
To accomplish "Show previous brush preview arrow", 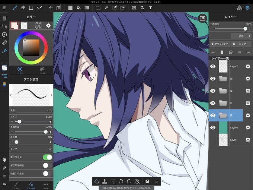I will click(x=11, y=95).
